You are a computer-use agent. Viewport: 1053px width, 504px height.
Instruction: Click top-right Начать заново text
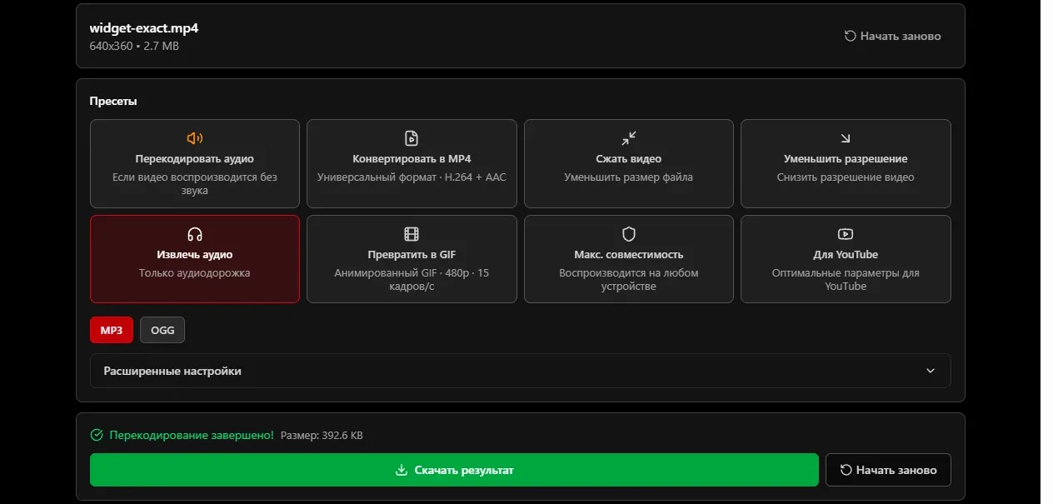pyautogui.click(x=901, y=36)
